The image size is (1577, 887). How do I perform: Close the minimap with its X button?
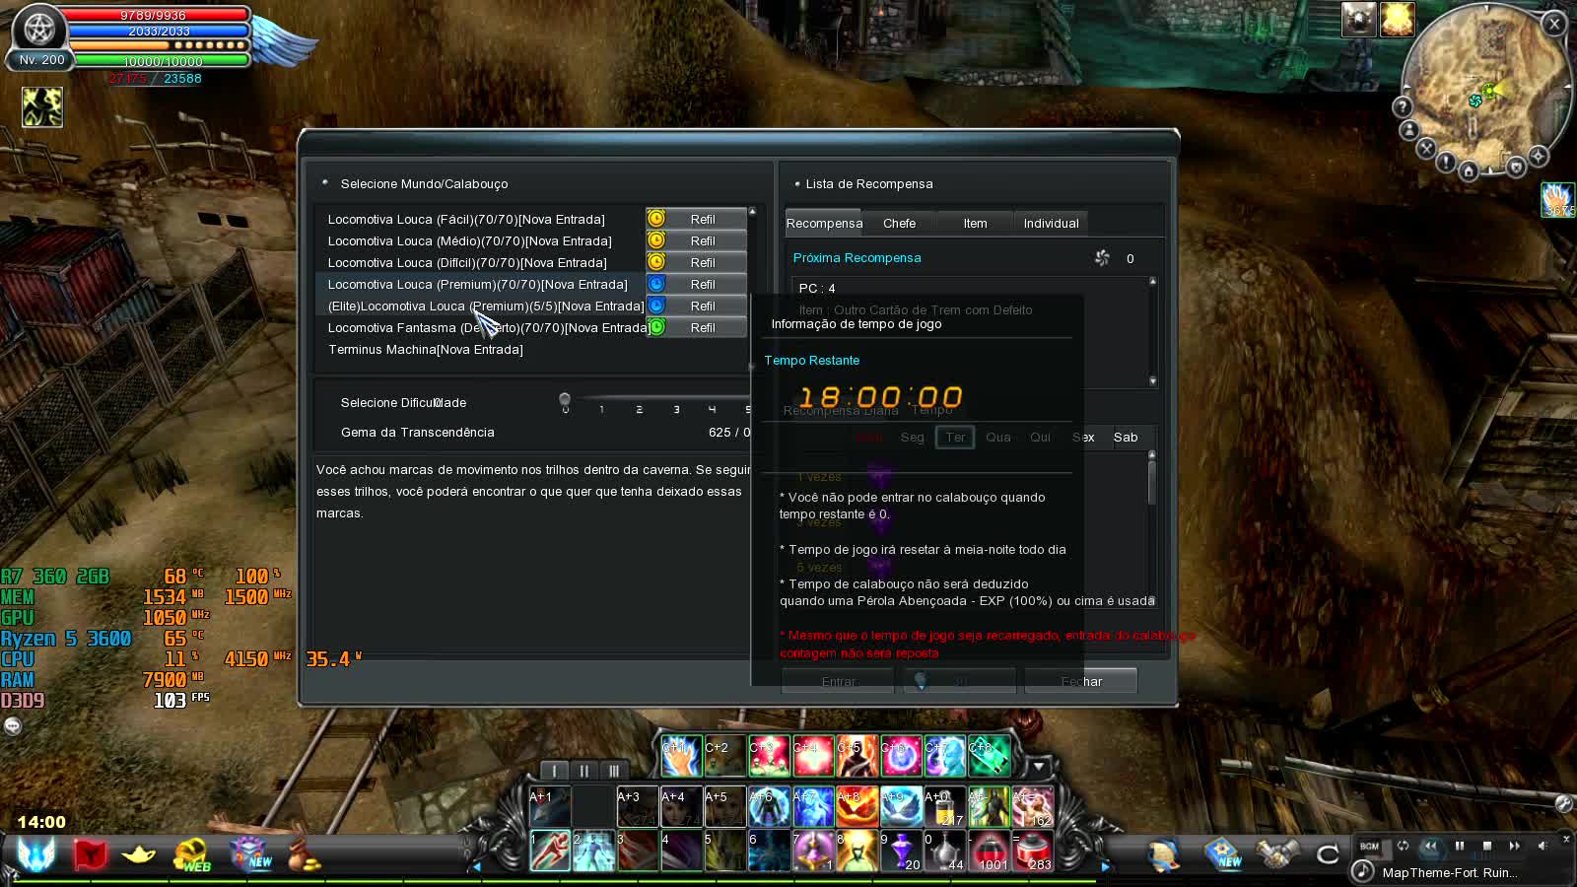coord(1554,24)
